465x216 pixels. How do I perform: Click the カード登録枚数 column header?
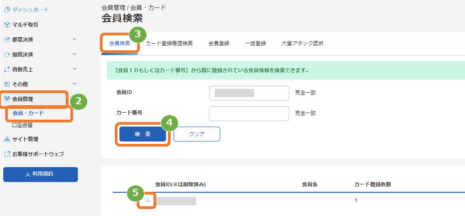[x=373, y=184]
